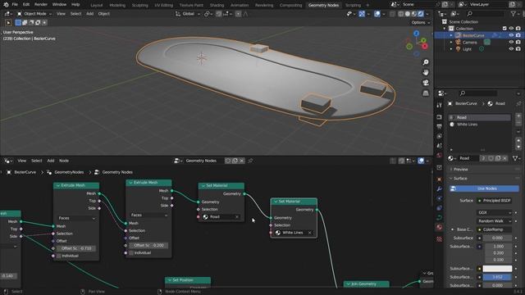Disable BezierCurve in renders camera icon
Screen dimensions: 525x295
[518, 35]
